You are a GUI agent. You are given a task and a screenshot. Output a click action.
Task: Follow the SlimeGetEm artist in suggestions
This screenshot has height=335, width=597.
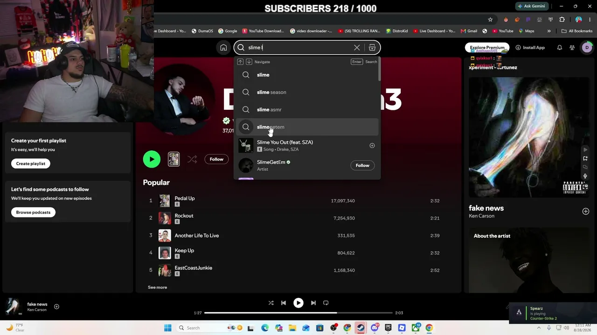coord(362,166)
